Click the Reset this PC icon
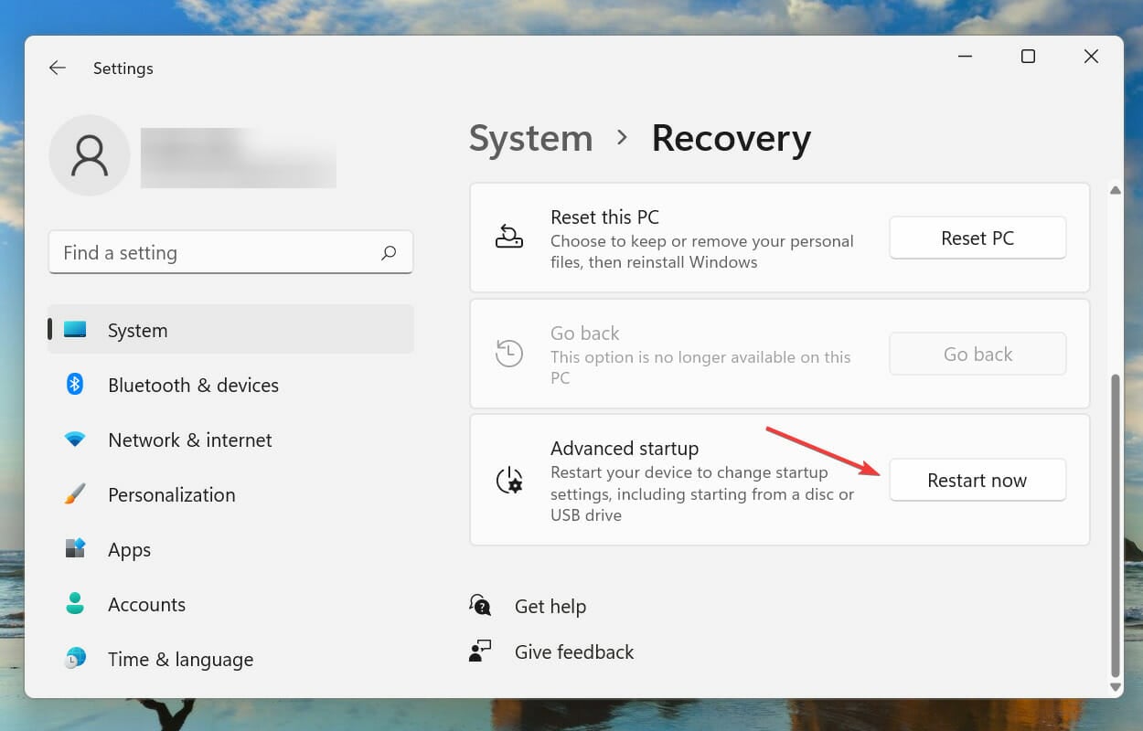This screenshot has width=1143, height=731. pyautogui.click(x=509, y=238)
